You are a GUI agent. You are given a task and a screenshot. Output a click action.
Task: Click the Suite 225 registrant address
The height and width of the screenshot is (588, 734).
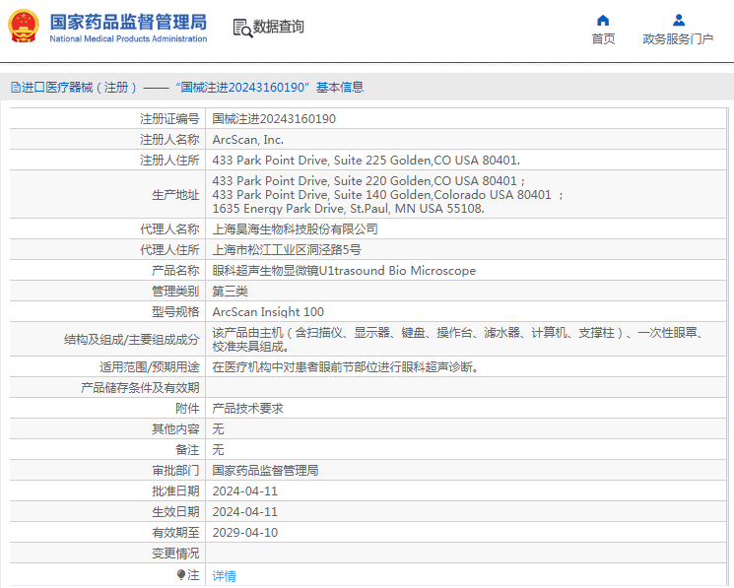pos(367,160)
